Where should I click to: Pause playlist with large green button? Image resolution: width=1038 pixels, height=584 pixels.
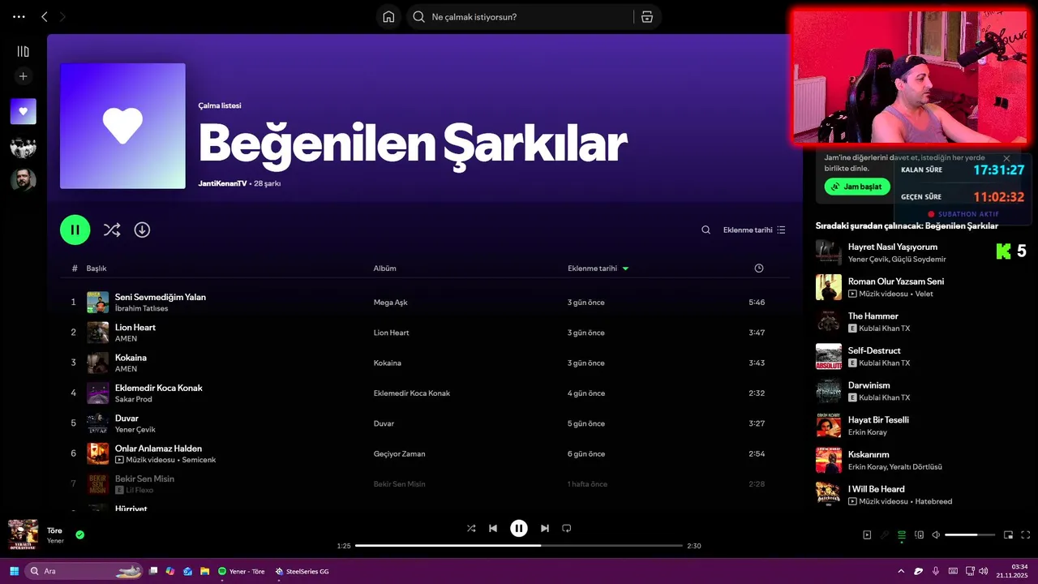click(x=75, y=230)
